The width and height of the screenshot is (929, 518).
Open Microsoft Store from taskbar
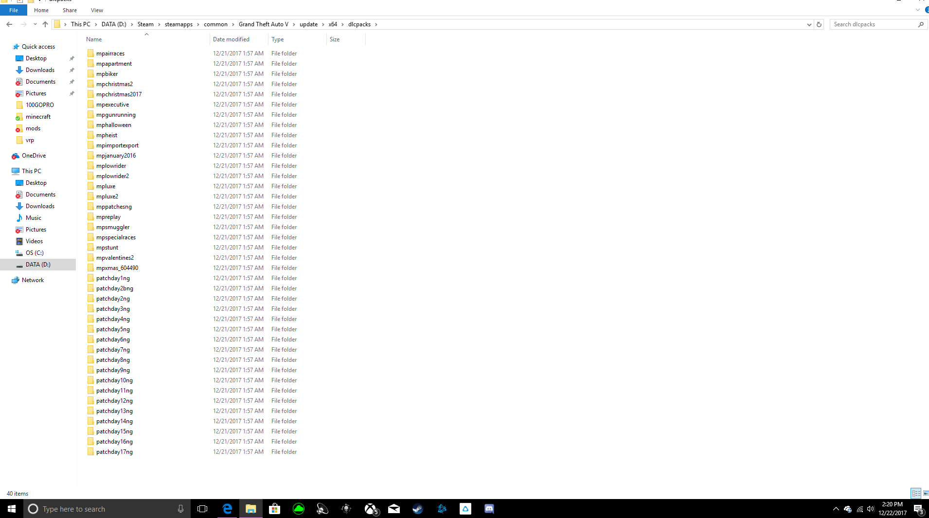coord(274,509)
